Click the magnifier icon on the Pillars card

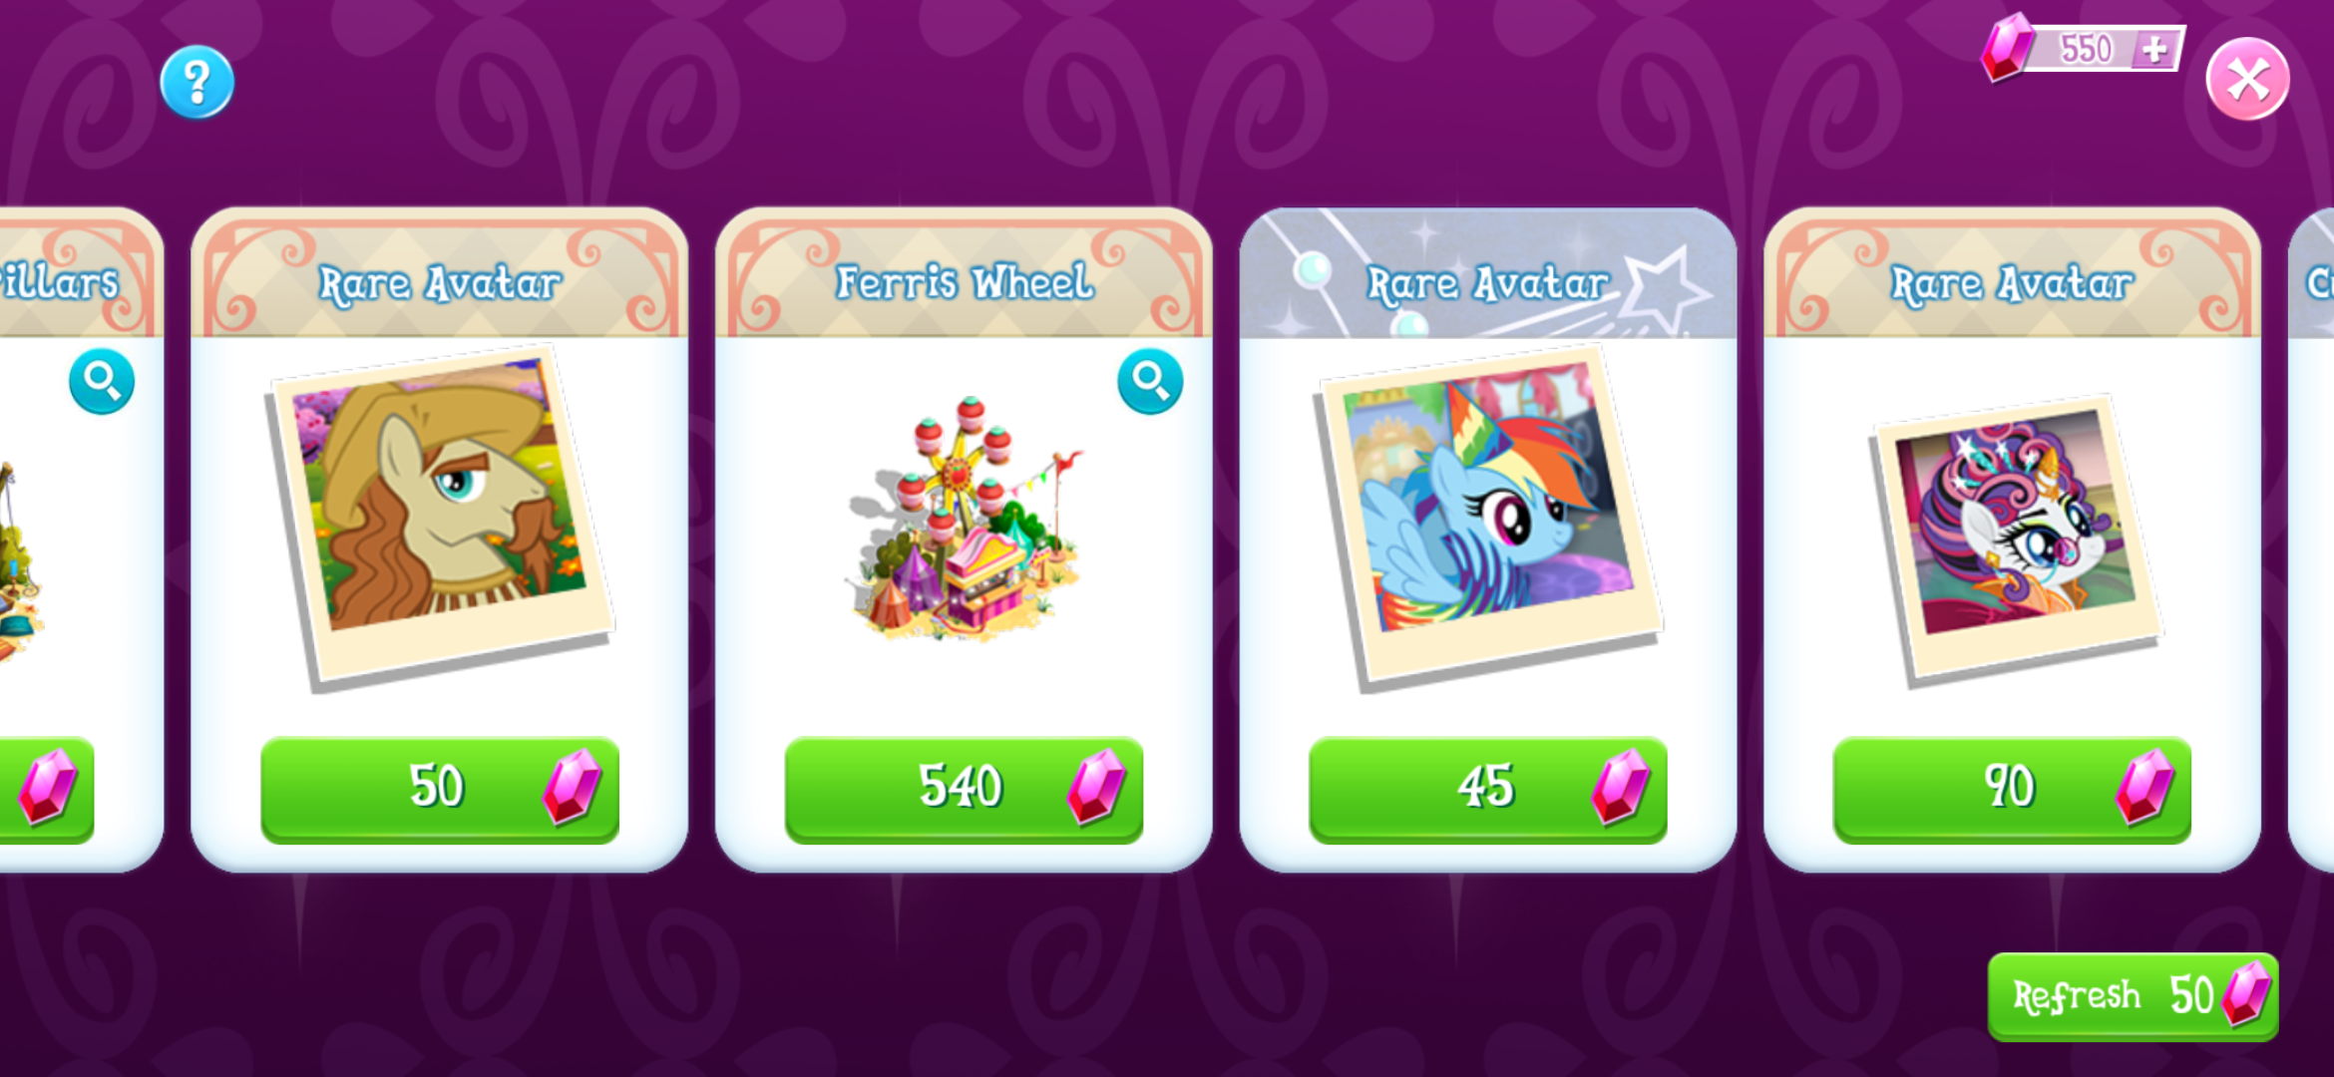click(102, 381)
